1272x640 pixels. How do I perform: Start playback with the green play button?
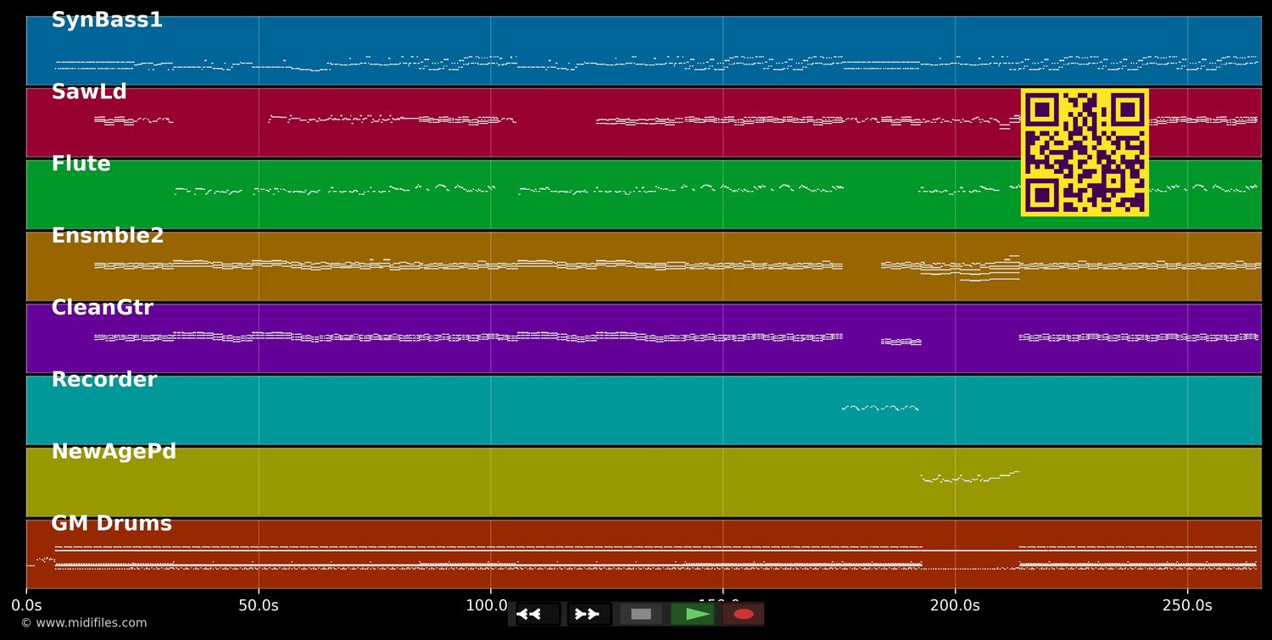tap(693, 614)
